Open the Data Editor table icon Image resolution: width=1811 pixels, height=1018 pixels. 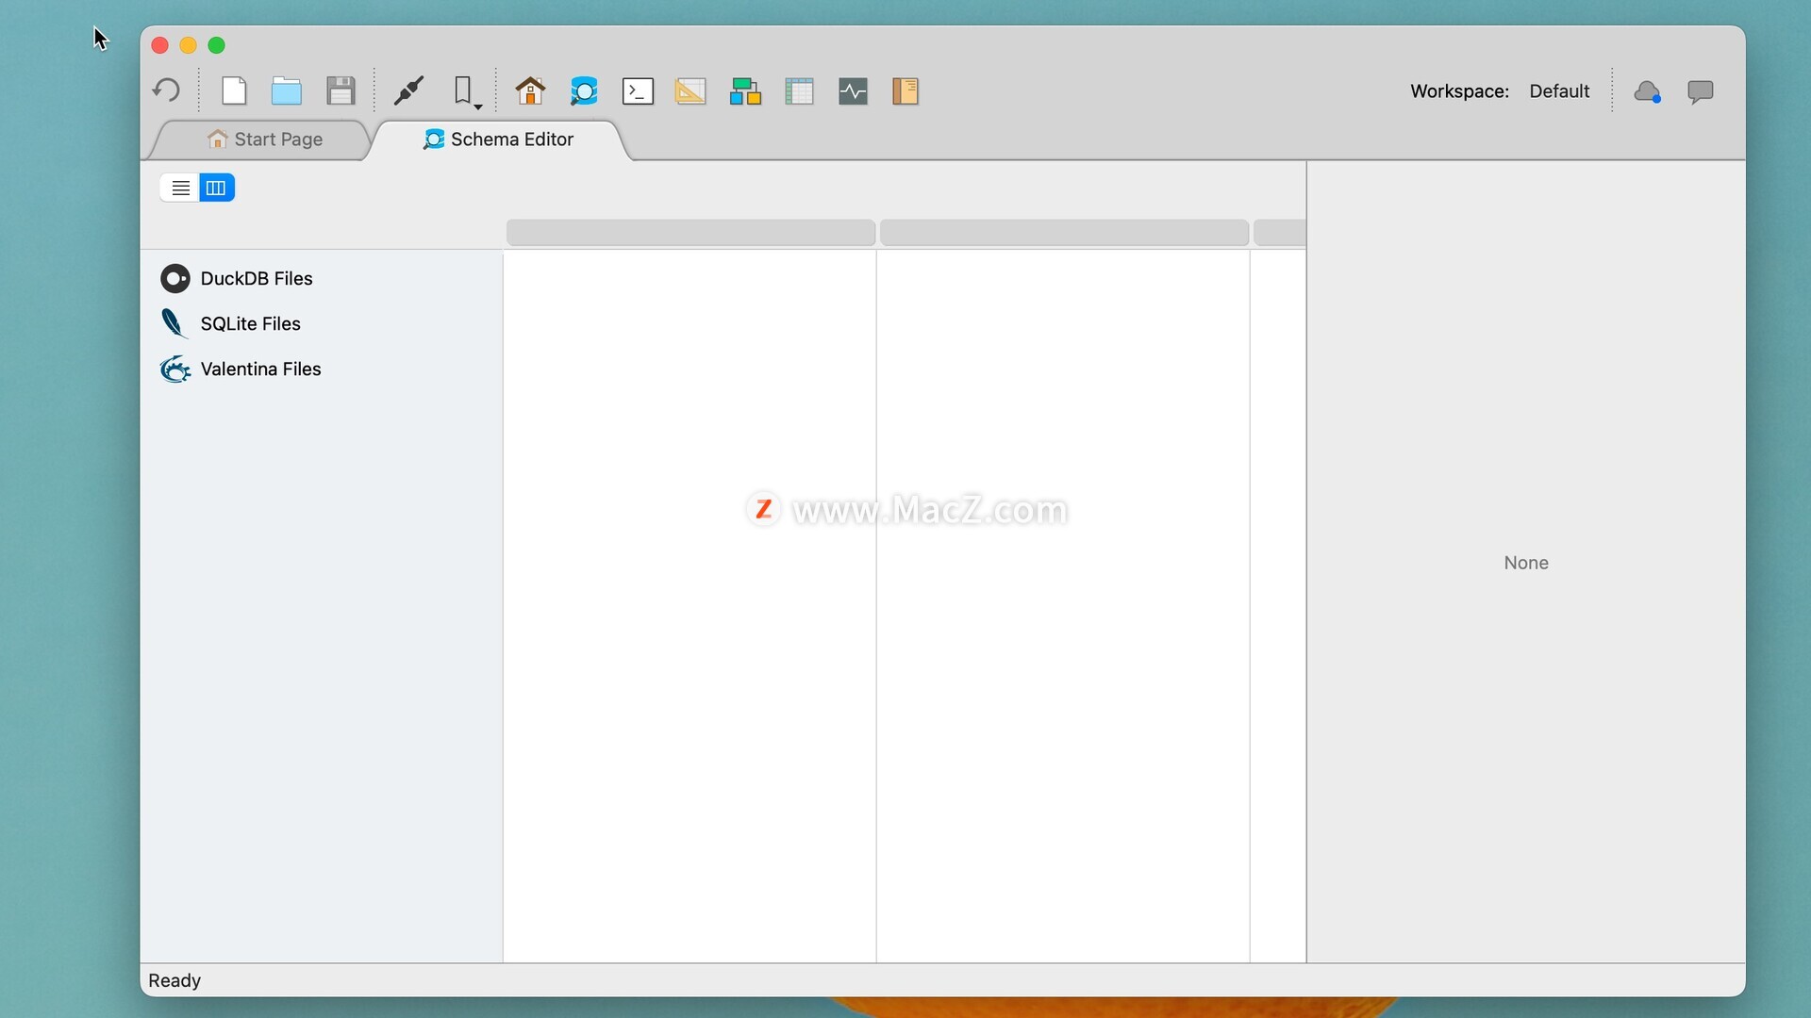click(x=799, y=90)
